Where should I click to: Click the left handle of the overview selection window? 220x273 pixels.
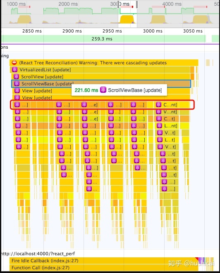click(x=118, y=5)
